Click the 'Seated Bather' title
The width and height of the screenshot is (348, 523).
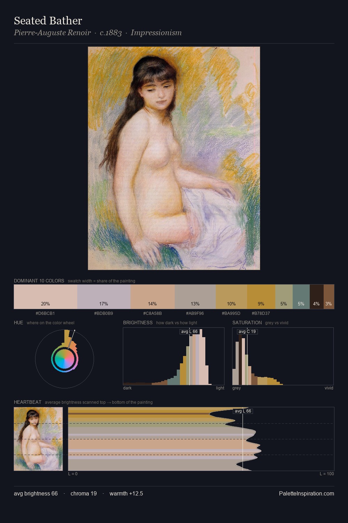(x=48, y=21)
